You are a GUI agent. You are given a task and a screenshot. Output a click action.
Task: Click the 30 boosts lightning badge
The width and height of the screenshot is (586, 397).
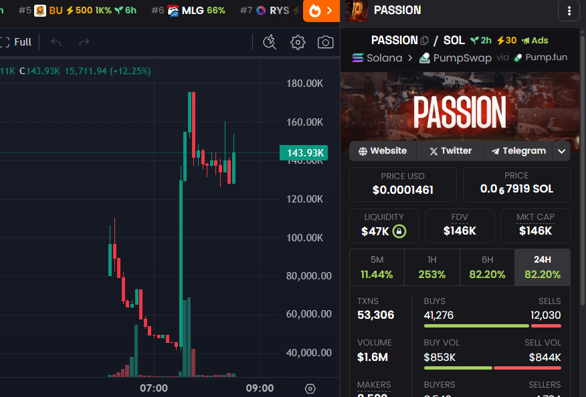pyautogui.click(x=507, y=40)
